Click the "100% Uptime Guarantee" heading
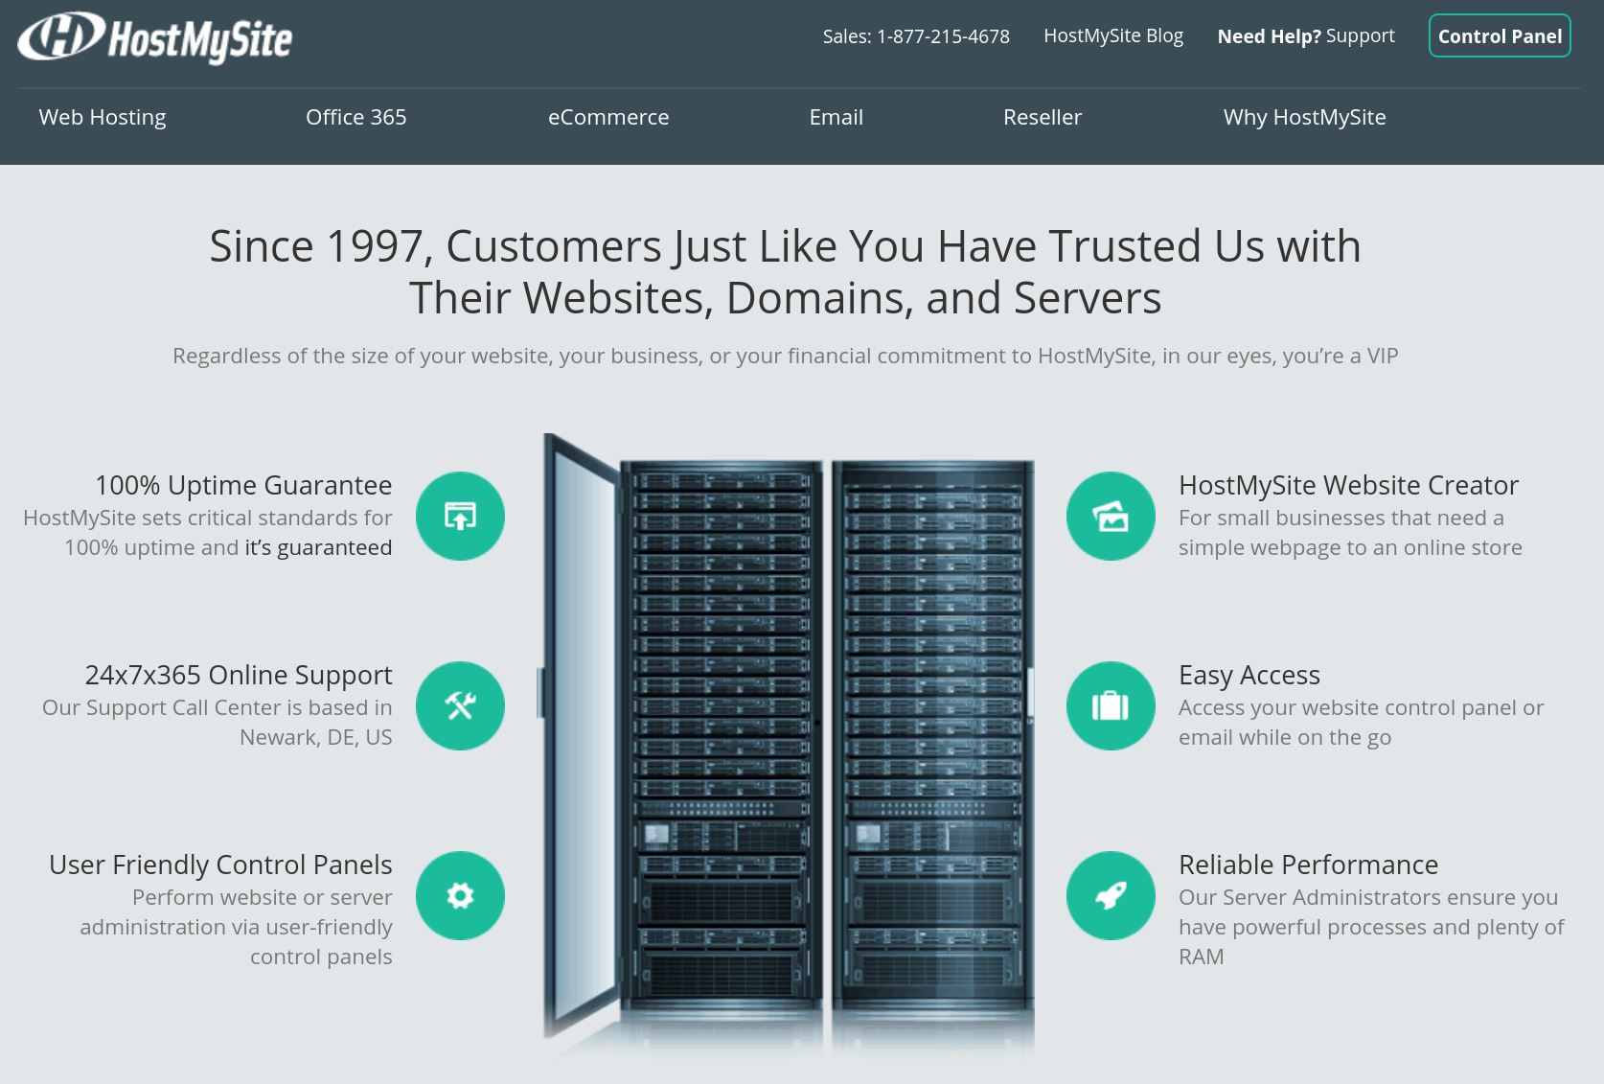The width and height of the screenshot is (1604, 1084). (x=243, y=485)
